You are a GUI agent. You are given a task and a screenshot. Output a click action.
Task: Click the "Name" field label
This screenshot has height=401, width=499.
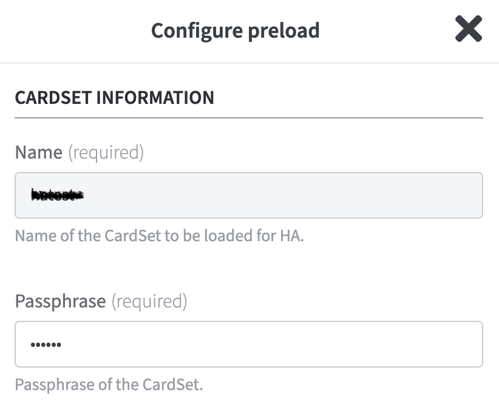[x=38, y=152]
